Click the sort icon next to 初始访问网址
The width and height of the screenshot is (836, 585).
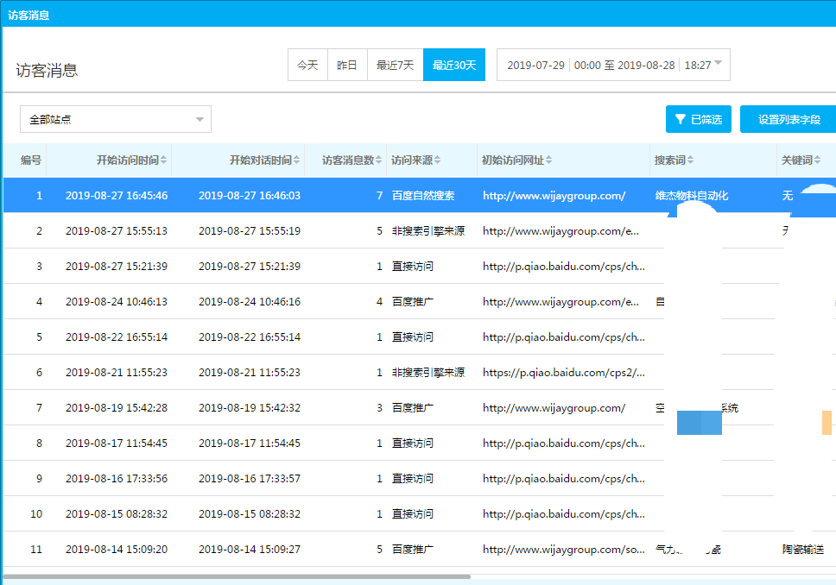[549, 160]
